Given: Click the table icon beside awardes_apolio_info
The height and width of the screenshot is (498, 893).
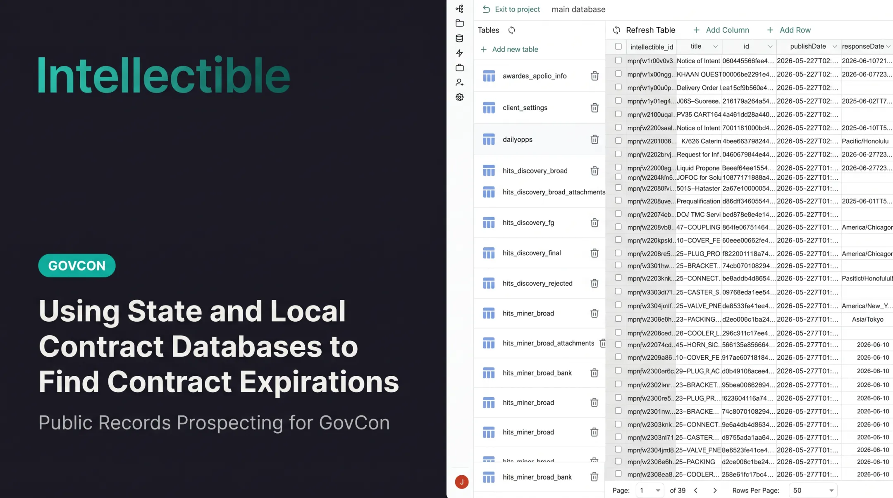Looking at the screenshot, I should point(489,76).
